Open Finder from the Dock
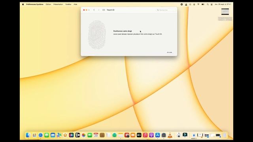 (x=28, y=135)
